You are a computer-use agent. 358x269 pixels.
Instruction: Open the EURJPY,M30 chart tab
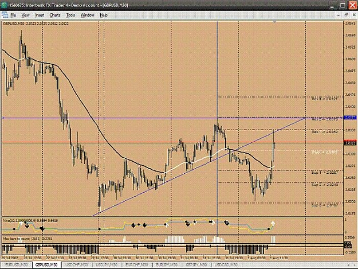pos(166,265)
